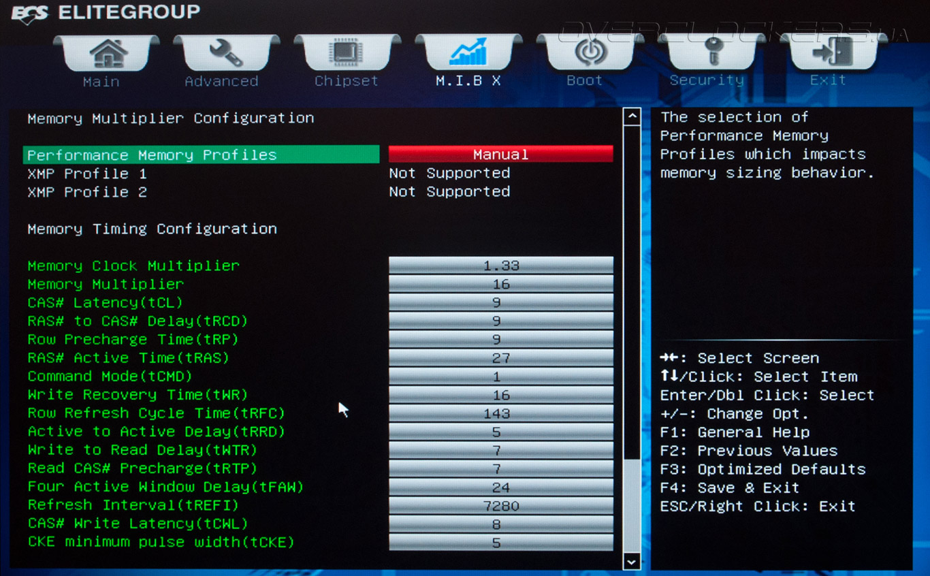
Task: Edit the CKE minimum pulse width(tCKE) value
Action: click(x=501, y=542)
